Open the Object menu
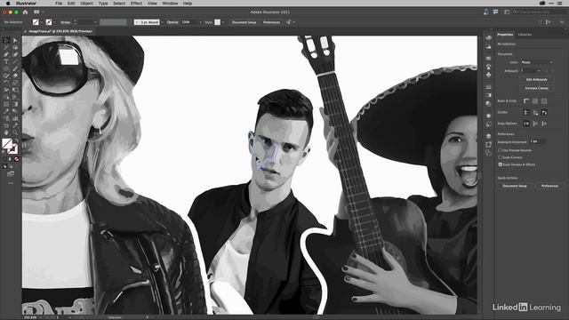This screenshot has width=569, height=320. click(x=86, y=4)
